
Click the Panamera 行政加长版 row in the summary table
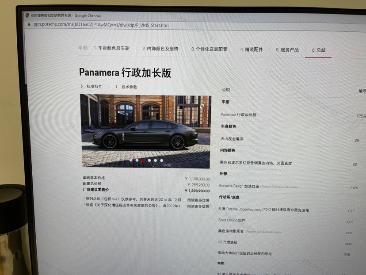pos(293,115)
